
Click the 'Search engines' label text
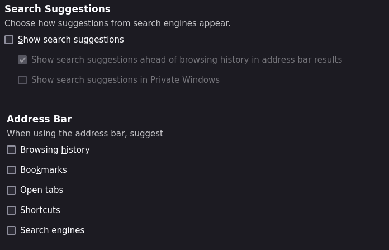point(52,230)
